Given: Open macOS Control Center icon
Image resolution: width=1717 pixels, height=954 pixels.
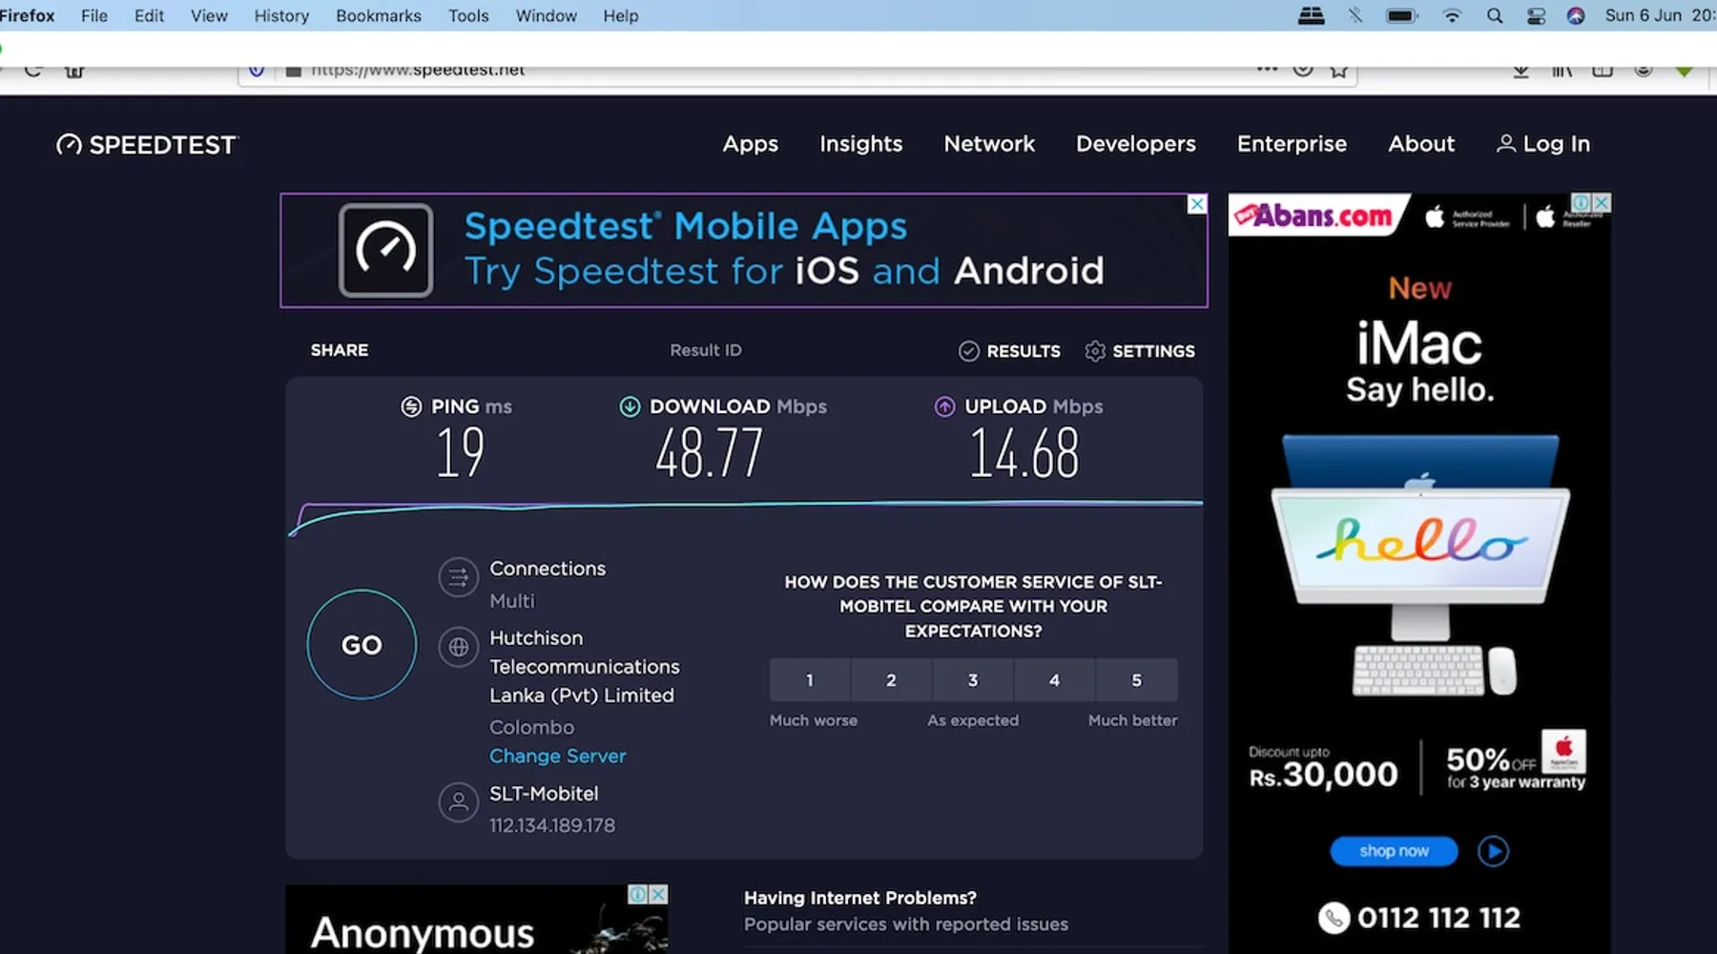Looking at the screenshot, I should (1536, 15).
